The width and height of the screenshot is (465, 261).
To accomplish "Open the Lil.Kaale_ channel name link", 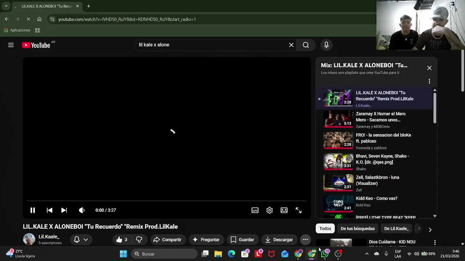I will (x=49, y=237).
